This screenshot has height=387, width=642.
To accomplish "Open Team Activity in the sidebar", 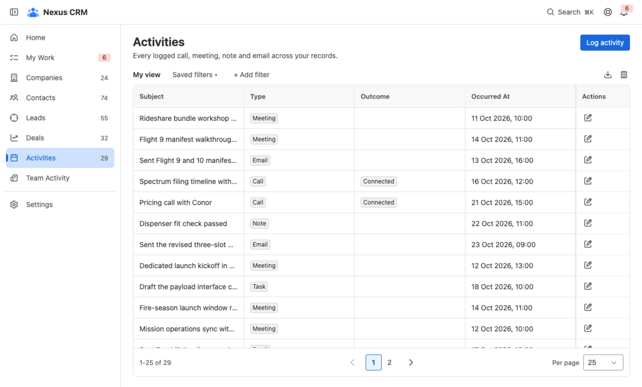I will tap(60, 178).
